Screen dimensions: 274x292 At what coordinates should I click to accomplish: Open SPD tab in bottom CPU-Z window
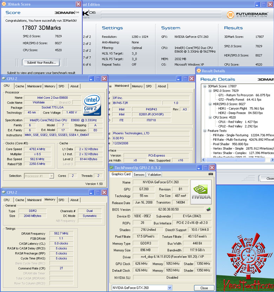click(61, 200)
